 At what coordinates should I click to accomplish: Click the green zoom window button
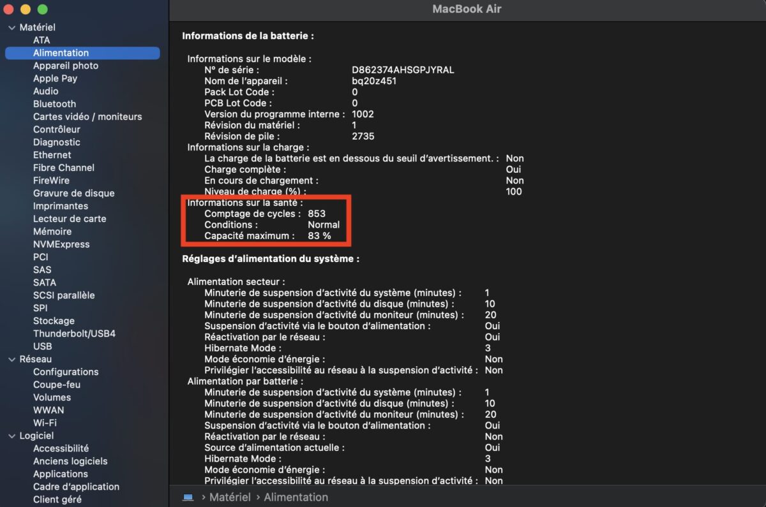43,10
